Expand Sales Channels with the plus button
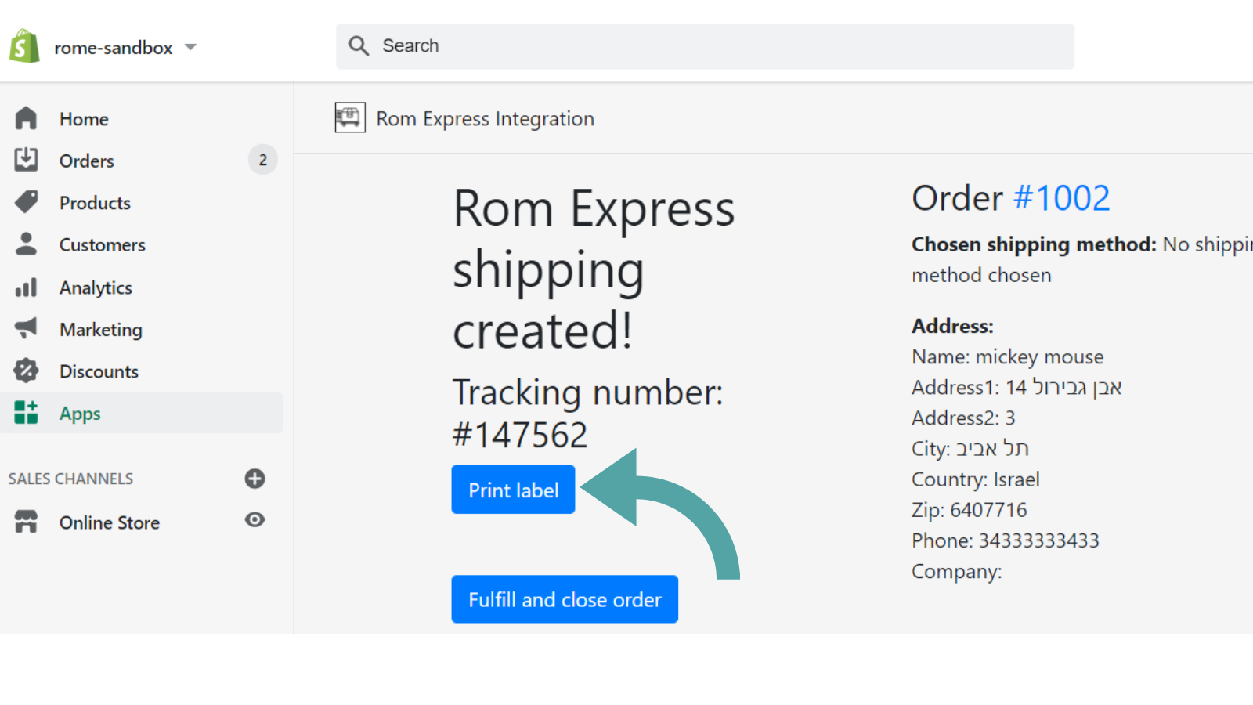The height and width of the screenshot is (705, 1253). (255, 479)
